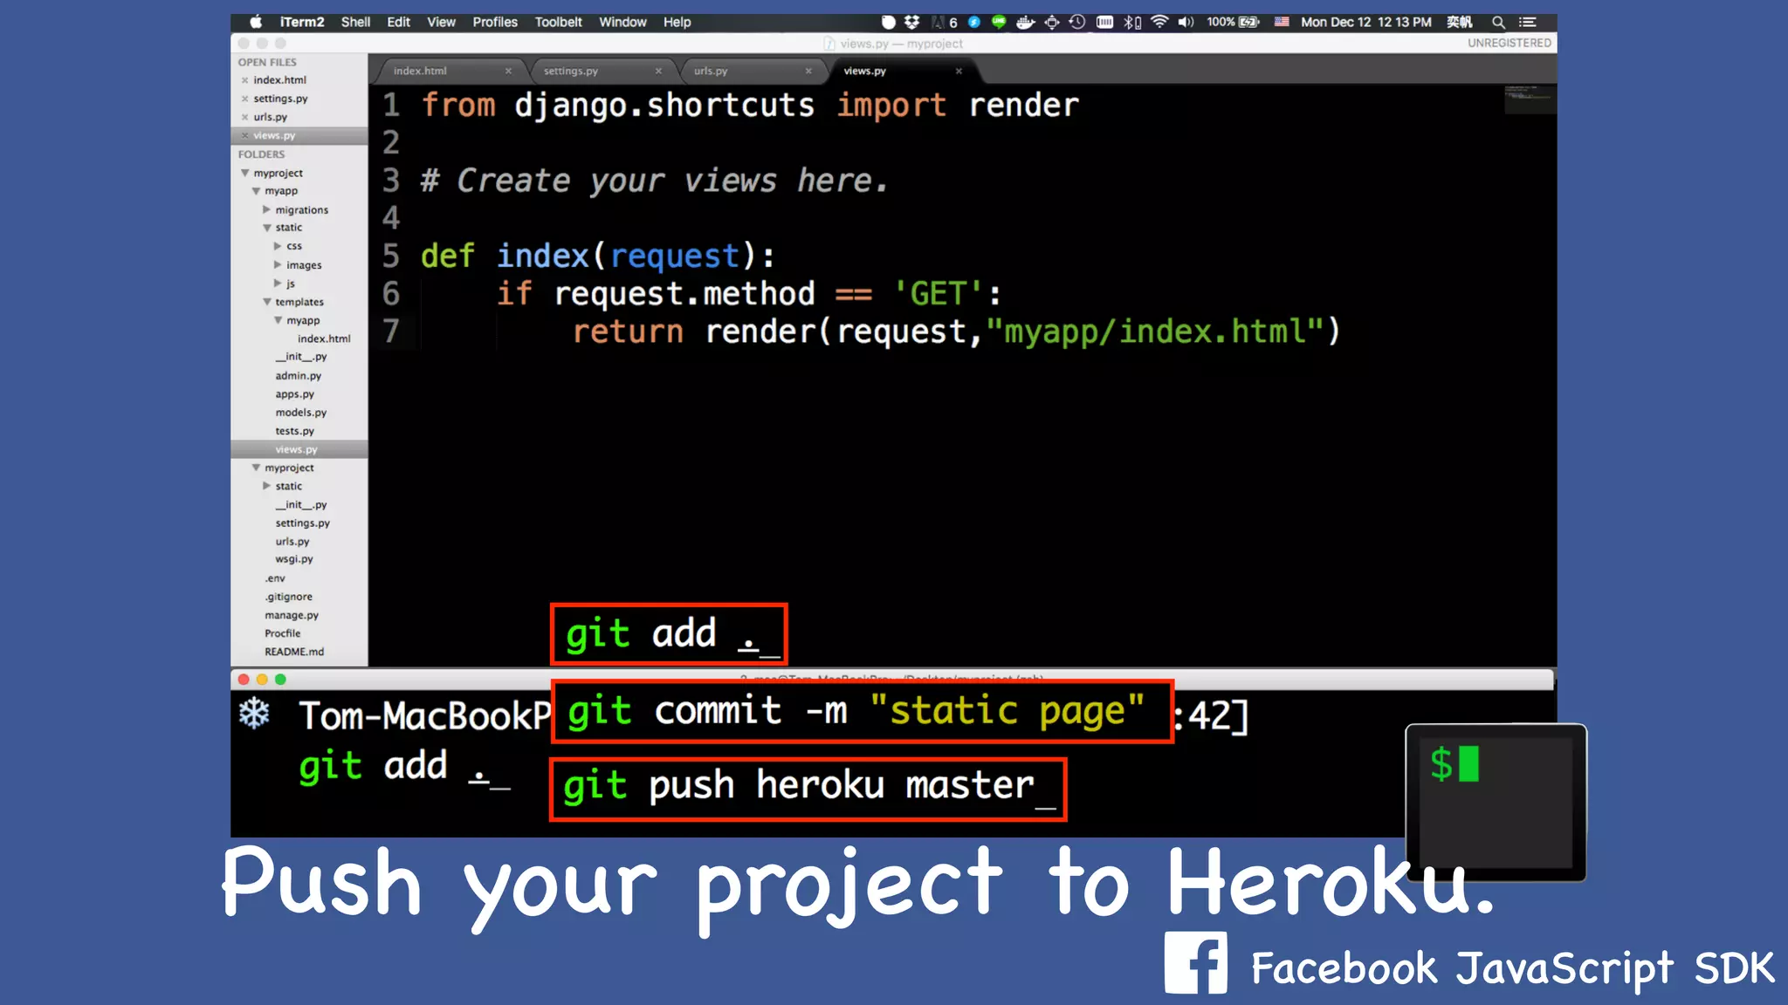This screenshot has height=1005, width=1788.
Task: Open apps.py in the sidebar
Action: [294, 394]
